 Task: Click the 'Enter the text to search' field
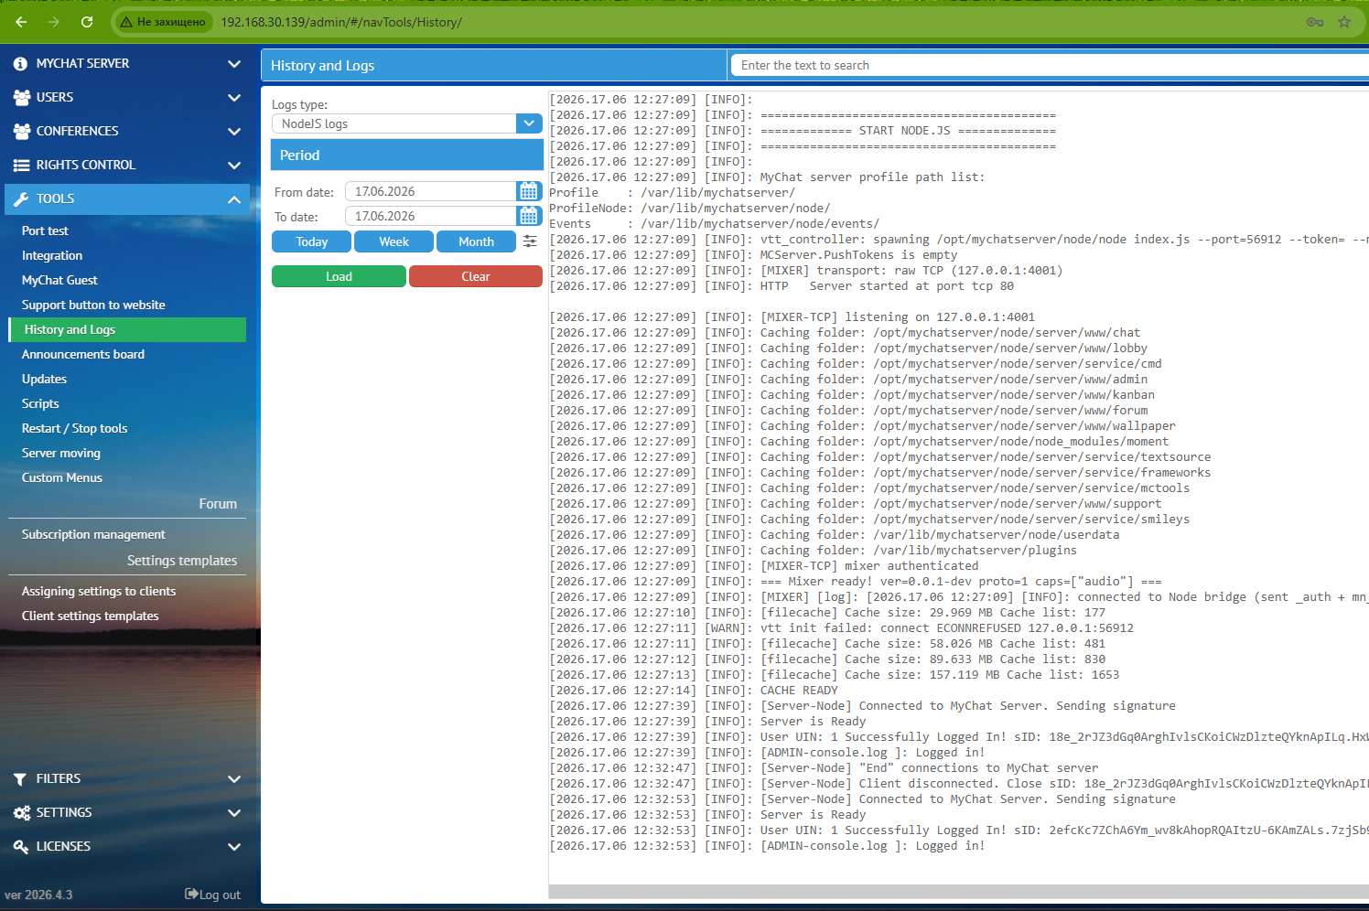click(1050, 65)
